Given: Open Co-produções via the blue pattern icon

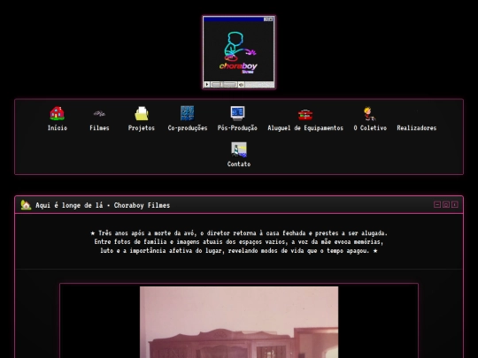Looking at the screenshot, I should (187, 113).
